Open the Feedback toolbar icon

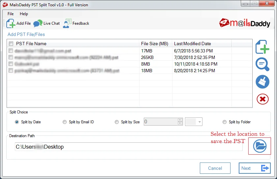68,23
